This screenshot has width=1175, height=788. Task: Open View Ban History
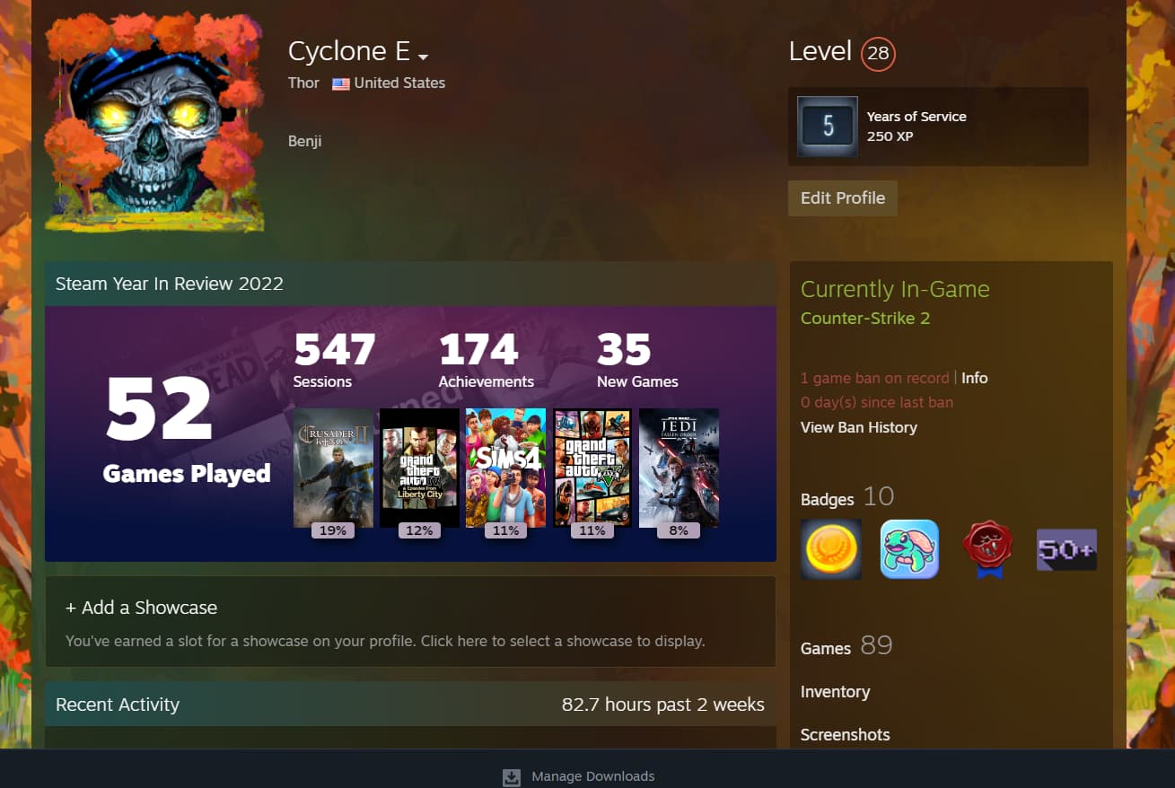click(x=858, y=427)
